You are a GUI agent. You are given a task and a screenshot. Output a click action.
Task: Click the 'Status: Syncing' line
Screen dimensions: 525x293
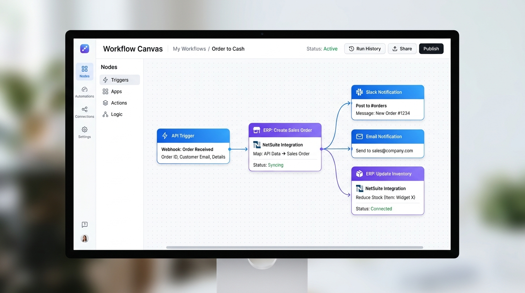pos(268,165)
